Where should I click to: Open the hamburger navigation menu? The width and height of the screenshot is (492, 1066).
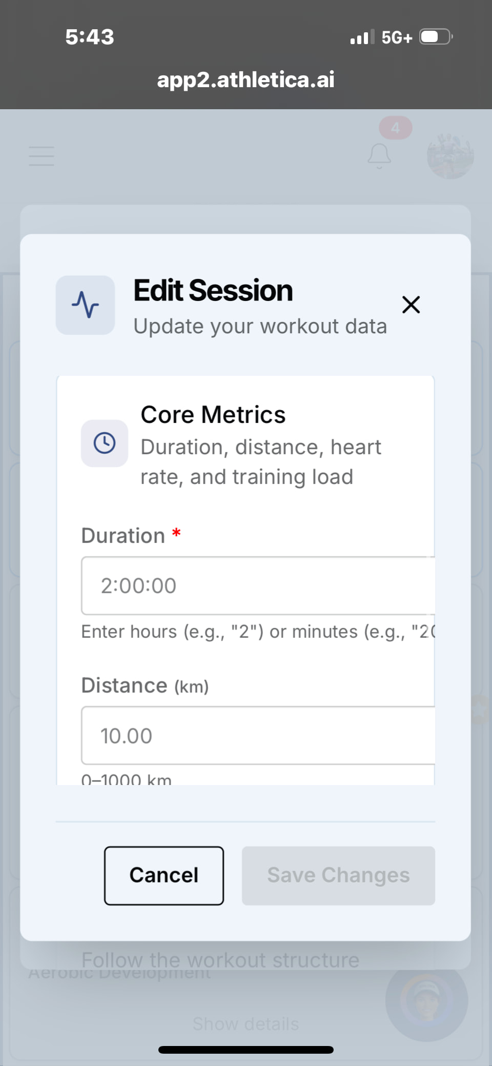click(x=42, y=156)
